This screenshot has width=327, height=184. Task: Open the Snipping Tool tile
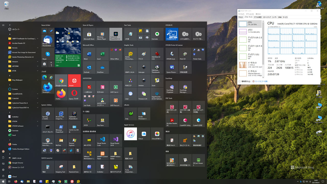(61, 167)
